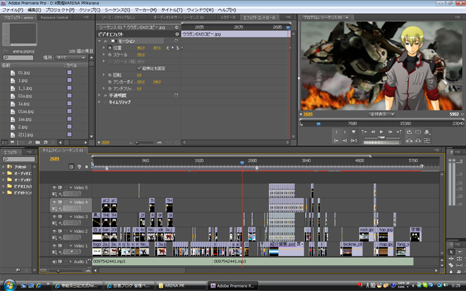Click the Step Back frame button
466x291 pixels.
[x=372, y=132]
